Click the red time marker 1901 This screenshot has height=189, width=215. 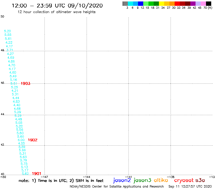[37, 174]
